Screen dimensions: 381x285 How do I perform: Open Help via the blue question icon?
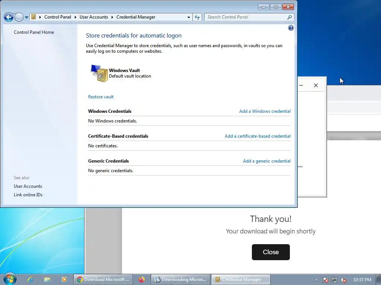point(291,28)
